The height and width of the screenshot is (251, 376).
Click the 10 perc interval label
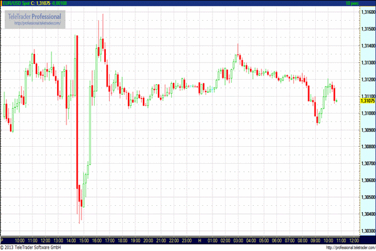pos(352,3)
